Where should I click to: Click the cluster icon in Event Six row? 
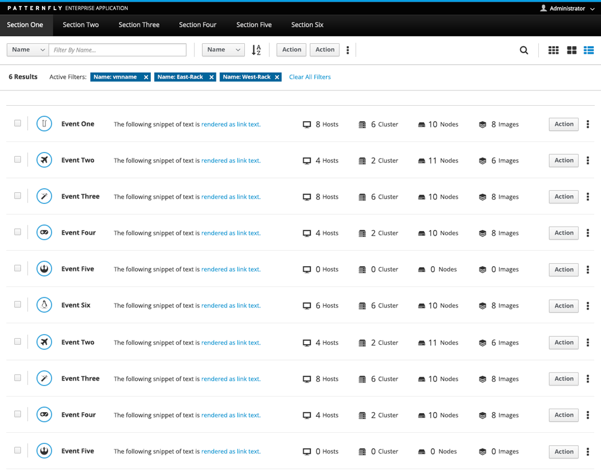click(x=362, y=306)
